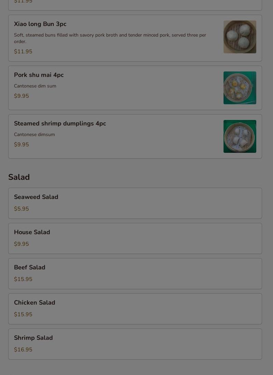Choose the House Salad menu item
This screenshot has width=273, height=375.
tap(135, 239)
